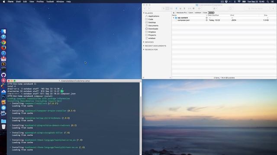Select the wp-content folder row
Image resolution: width=277 pixels, height=155 pixels.
point(224,18)
